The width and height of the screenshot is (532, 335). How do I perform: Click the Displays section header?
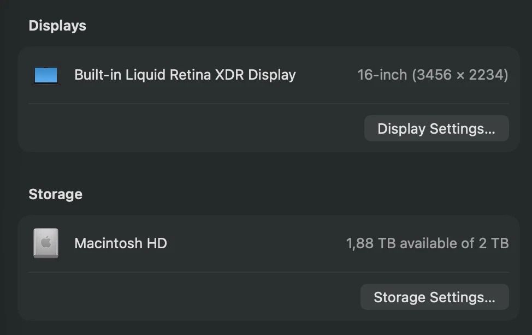pyautogui.click(x=57, y=25)
